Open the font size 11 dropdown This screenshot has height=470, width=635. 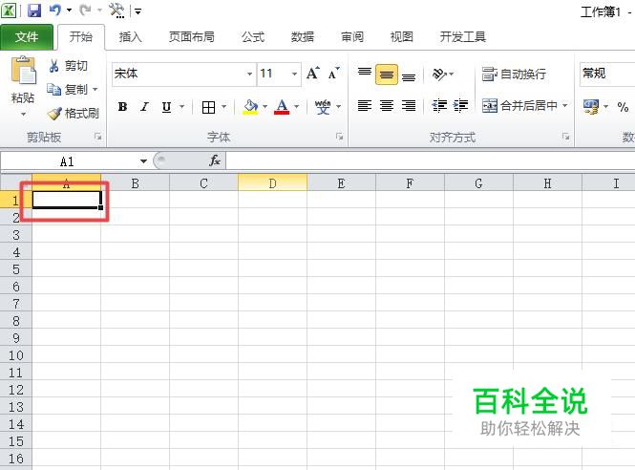click(294, 74)
